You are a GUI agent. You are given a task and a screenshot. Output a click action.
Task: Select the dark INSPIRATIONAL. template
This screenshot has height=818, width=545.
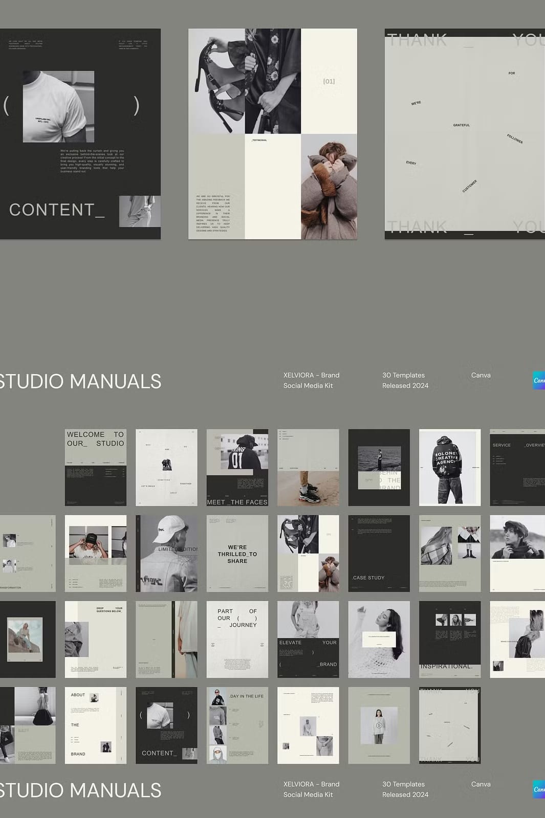pyautogui.click(x=450, y=640)
